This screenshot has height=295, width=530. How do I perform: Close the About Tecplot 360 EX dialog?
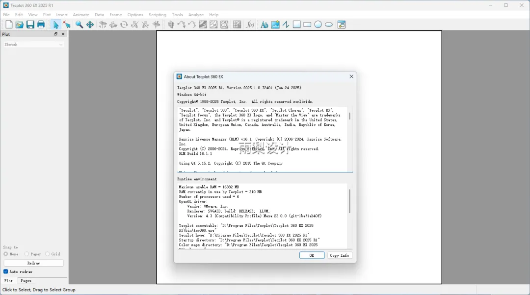[x=351, y=76]
